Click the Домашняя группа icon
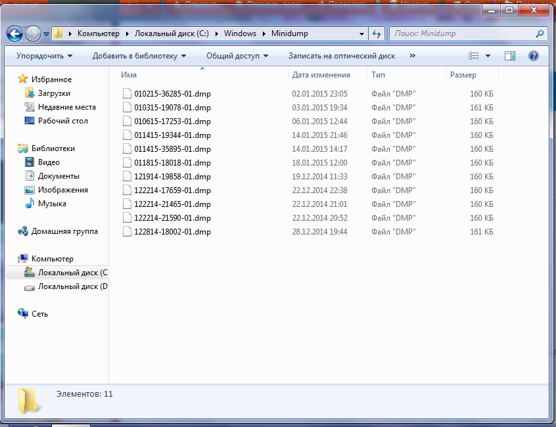This screenshot has width=556, height=427. (23, 231)
